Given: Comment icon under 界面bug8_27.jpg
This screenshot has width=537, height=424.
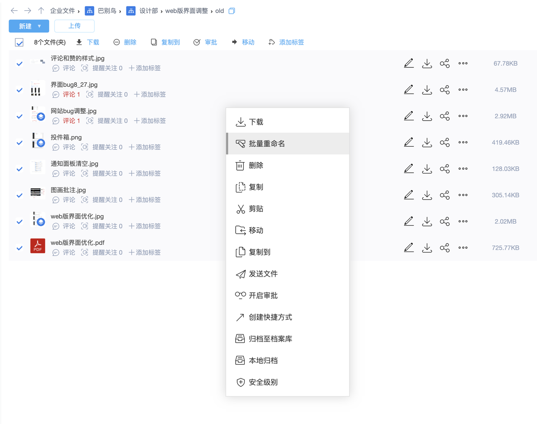Looking at the screenshot, I should pos(56,95).
